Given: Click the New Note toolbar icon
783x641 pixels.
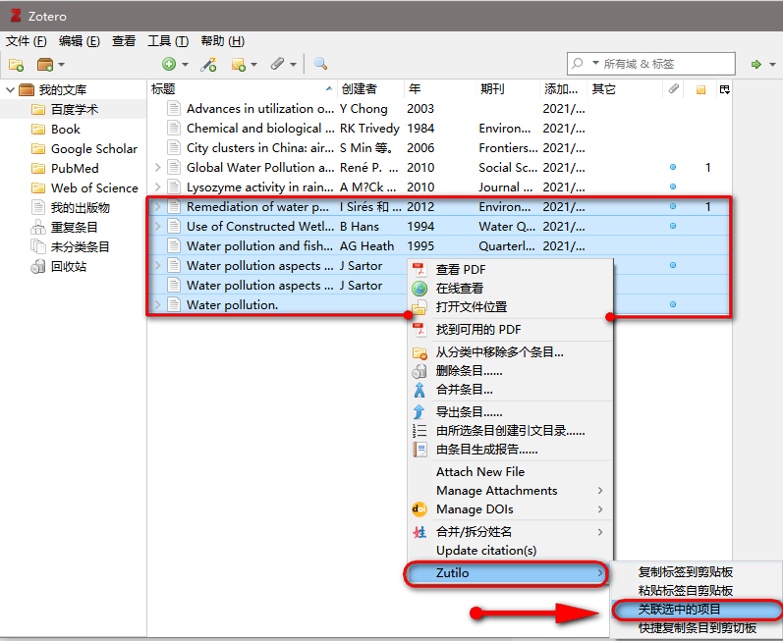Looking at the screenshot, I should click(238, 65).
